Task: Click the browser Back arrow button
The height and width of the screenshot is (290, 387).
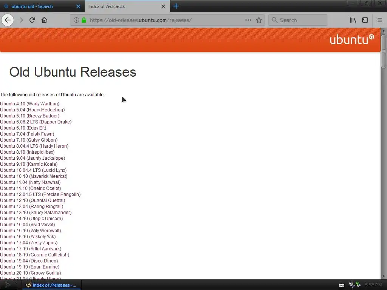Action: click(8, 20)
